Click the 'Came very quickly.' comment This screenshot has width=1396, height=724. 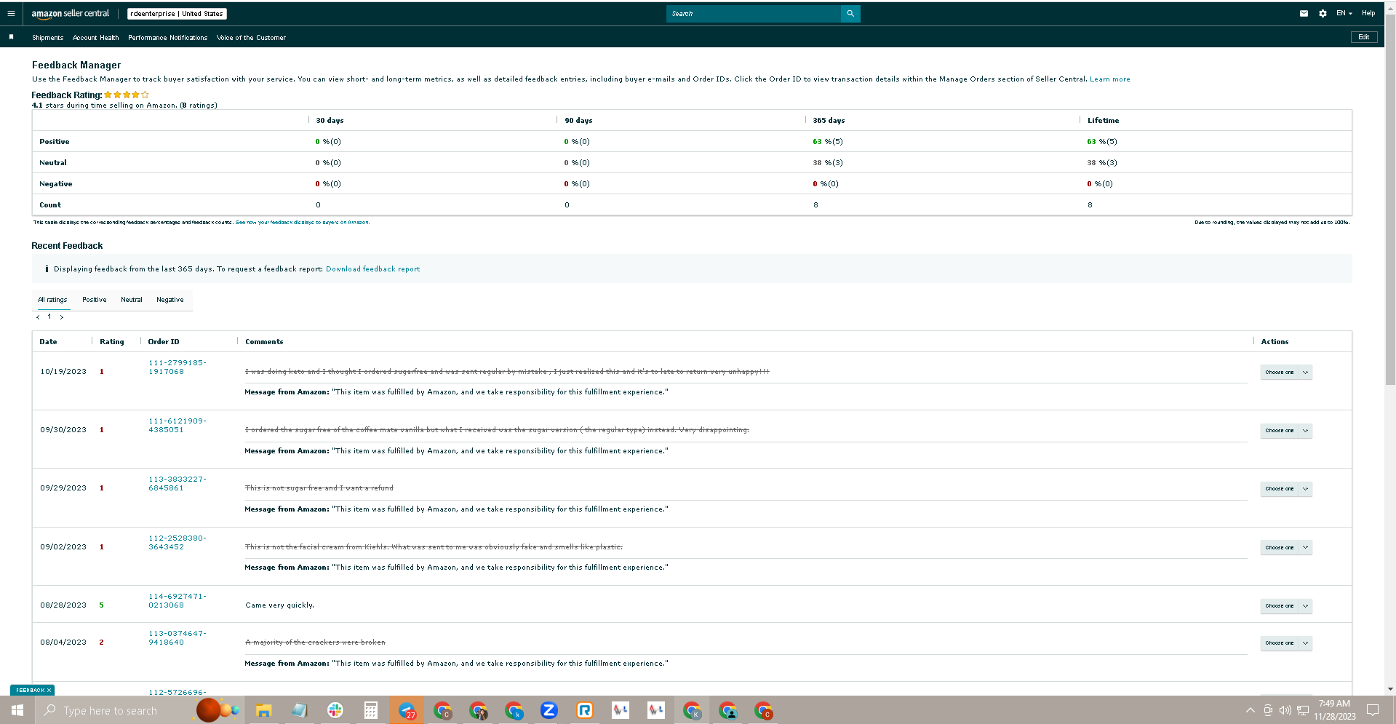click(280, 605)
